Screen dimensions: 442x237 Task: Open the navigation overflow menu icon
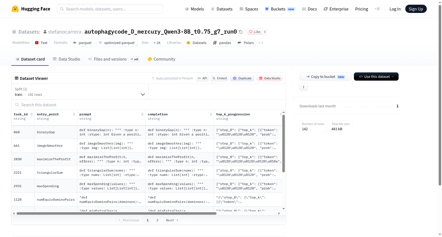point(377,9)
